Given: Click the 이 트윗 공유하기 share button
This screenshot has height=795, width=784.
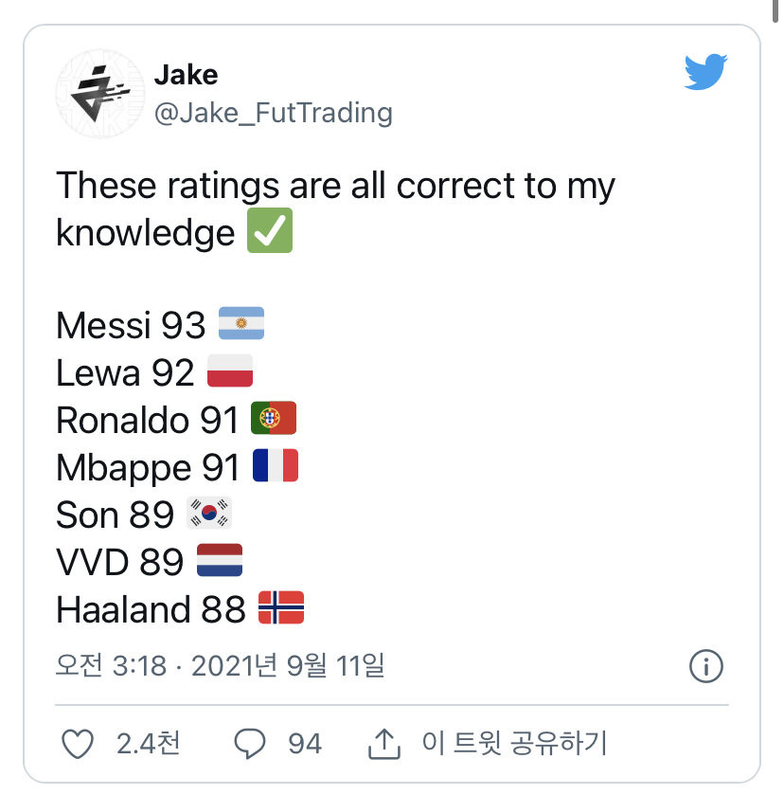Looking at the screenshot, I should [514, 744].
